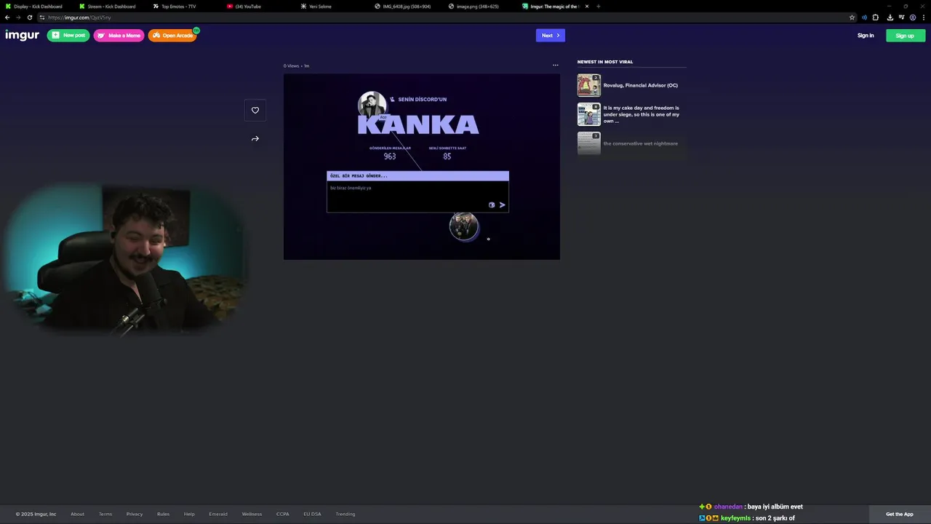Screen dimensions: 931x524
Task: Go forward with the browser forward arrow
Action: 19,17
